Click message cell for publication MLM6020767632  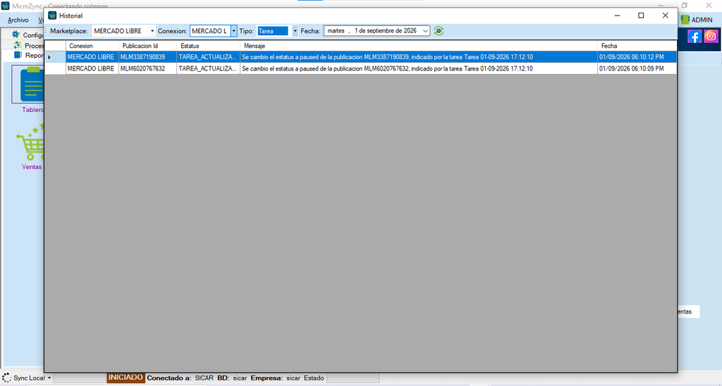(419, 68)
